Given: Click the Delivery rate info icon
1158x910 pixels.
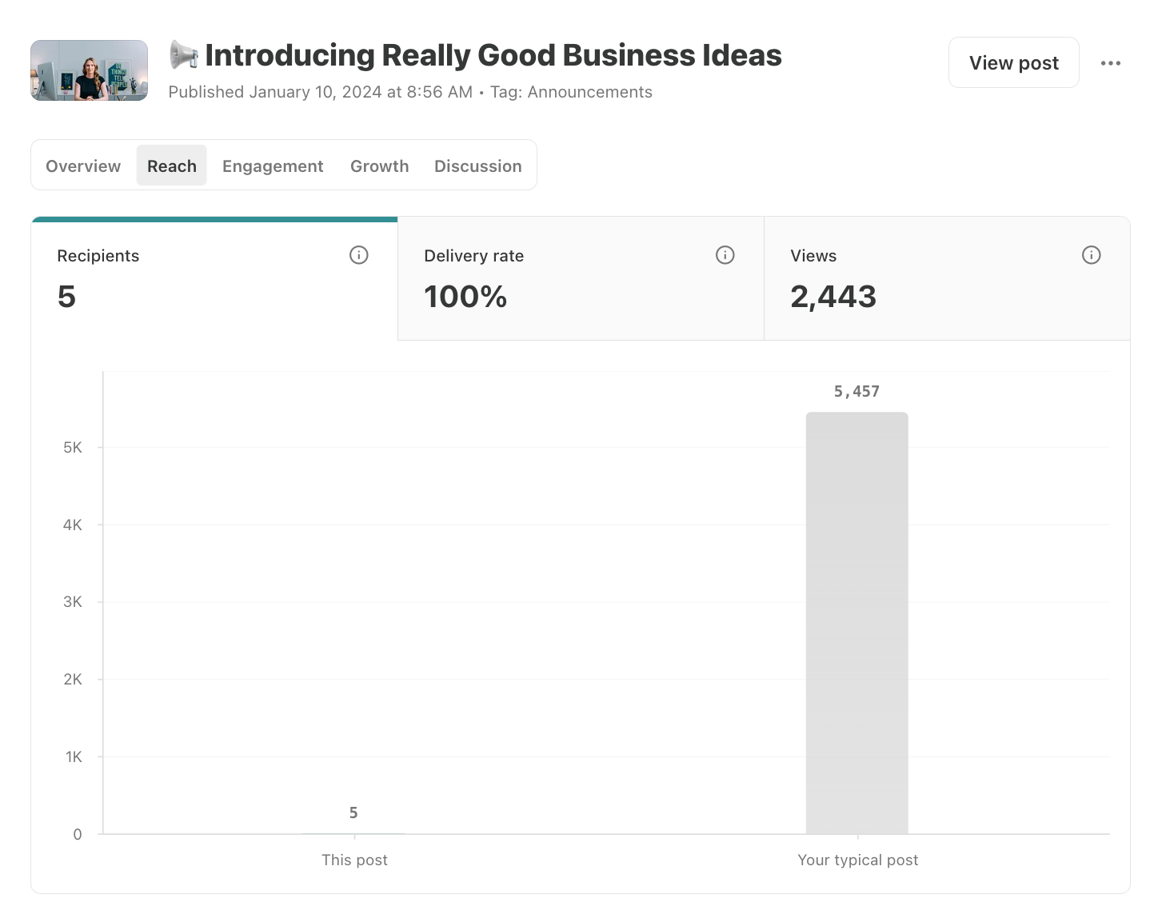Looking at the screenshot, I should 725,255.
